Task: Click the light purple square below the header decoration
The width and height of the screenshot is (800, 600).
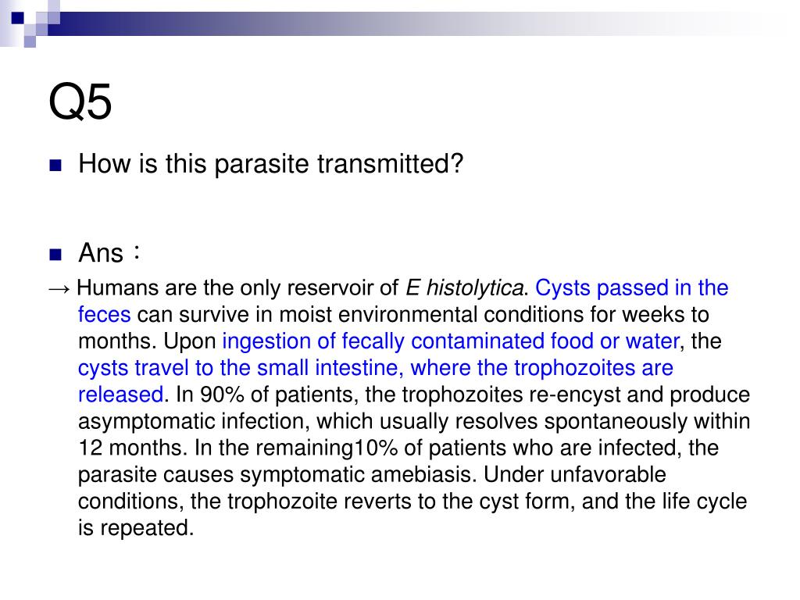Action: click(x=30, y=42)
